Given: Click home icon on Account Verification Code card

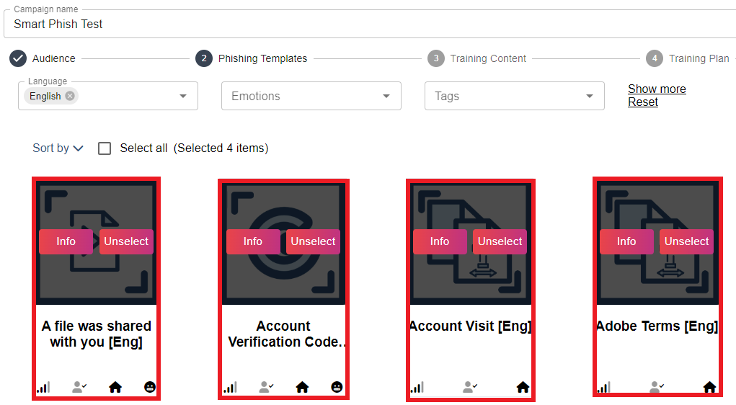Looking at the screenshot, I should coord(302,388).
